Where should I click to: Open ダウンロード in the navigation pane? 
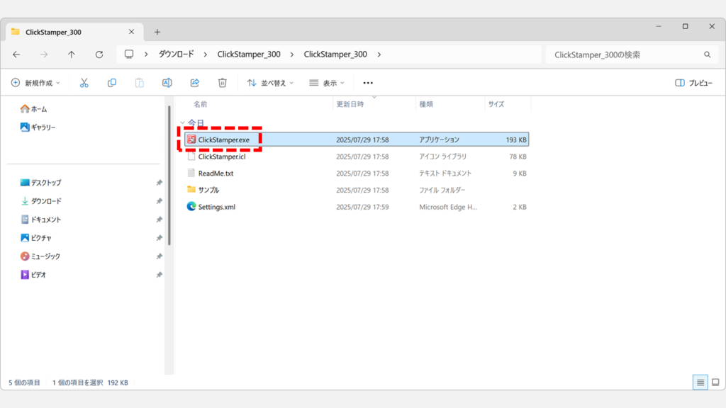pyautogui.click(x=40, y=201)
